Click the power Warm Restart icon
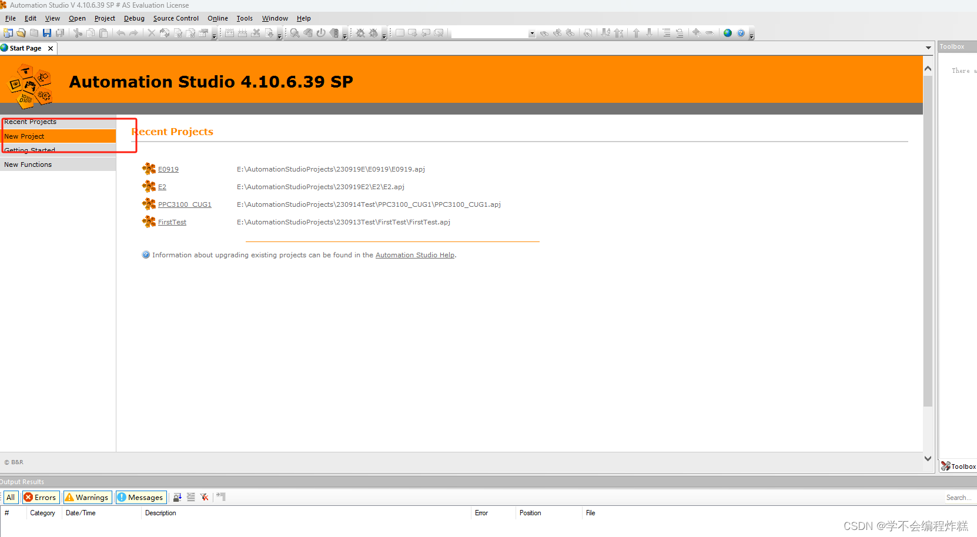The height and width of the screenshot is (537, 977). pyautogui.click(x=321, y=33)
